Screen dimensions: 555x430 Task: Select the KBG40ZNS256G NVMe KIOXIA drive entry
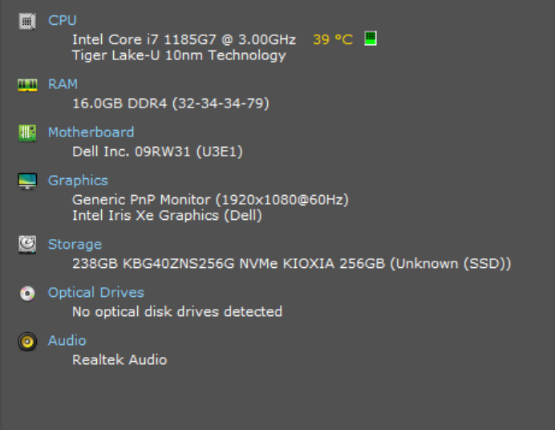tap(291, 264)
